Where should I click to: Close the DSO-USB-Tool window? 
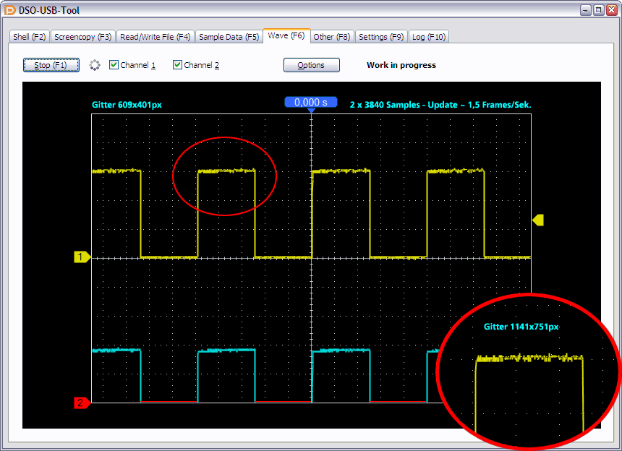pos(612,10)
